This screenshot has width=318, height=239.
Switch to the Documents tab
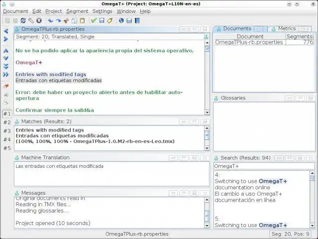pyautogui.click(x=237, y=28)
